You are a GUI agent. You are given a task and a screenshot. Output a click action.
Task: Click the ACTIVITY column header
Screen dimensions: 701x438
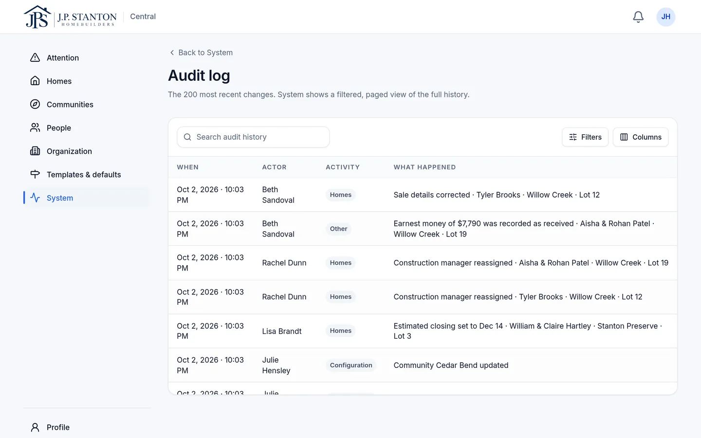(x=343, y=167)
